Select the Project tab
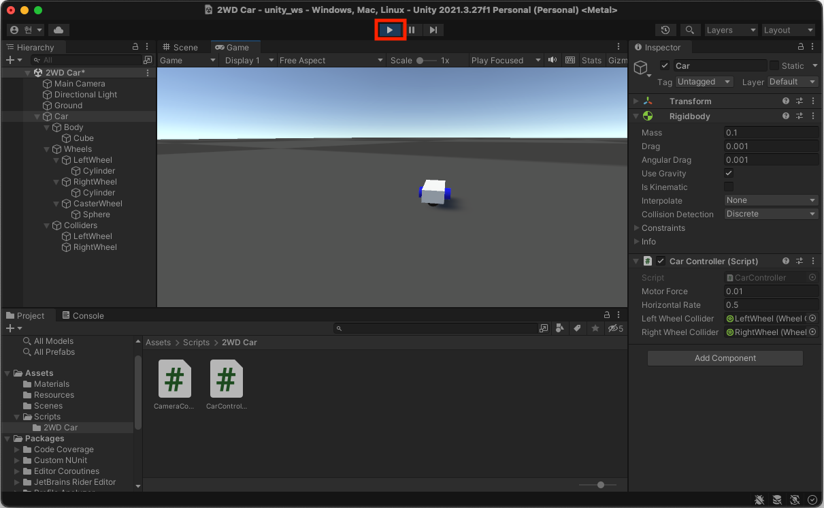Screen dimensions: 824x508 25,315
